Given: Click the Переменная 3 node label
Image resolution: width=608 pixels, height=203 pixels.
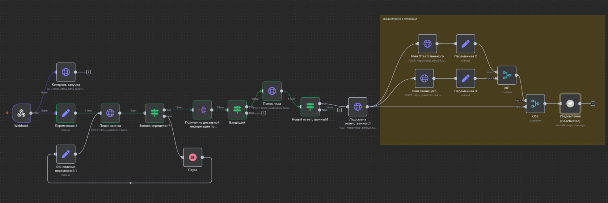Looking at the screenshot, I should tap(465, 91).
